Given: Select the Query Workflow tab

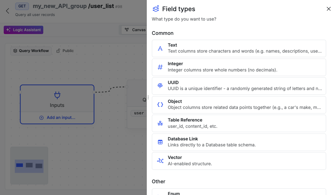Looking at the screenshot, I should [31, 51].
